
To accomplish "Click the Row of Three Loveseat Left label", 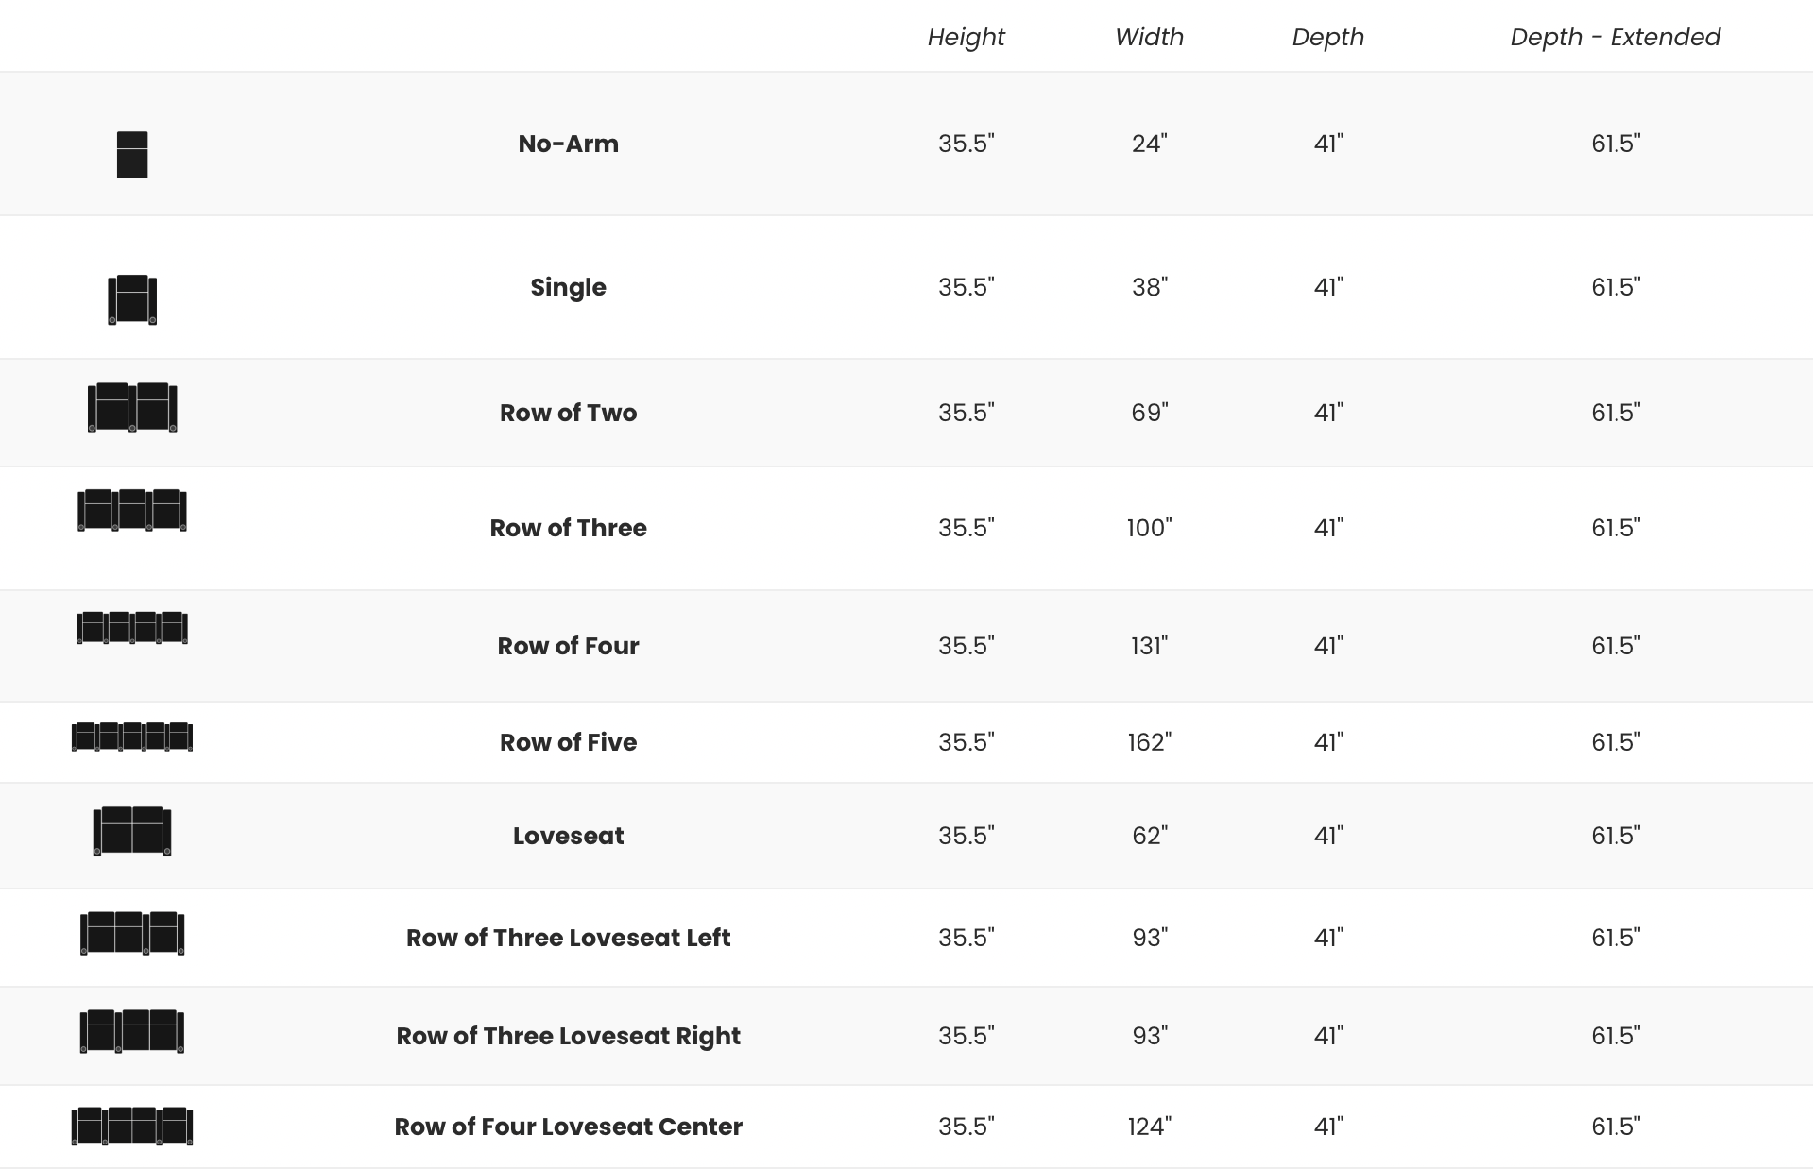I will point(568,938).
